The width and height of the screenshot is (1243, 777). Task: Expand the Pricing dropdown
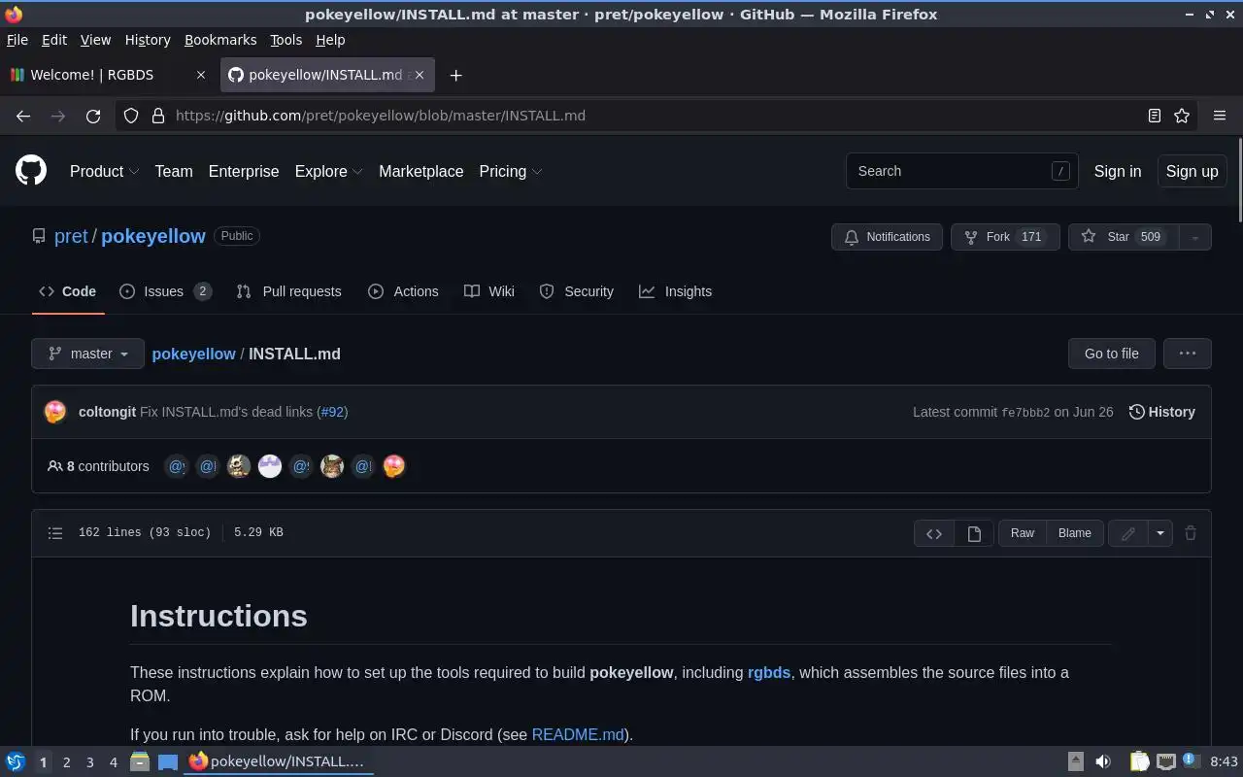511,171
